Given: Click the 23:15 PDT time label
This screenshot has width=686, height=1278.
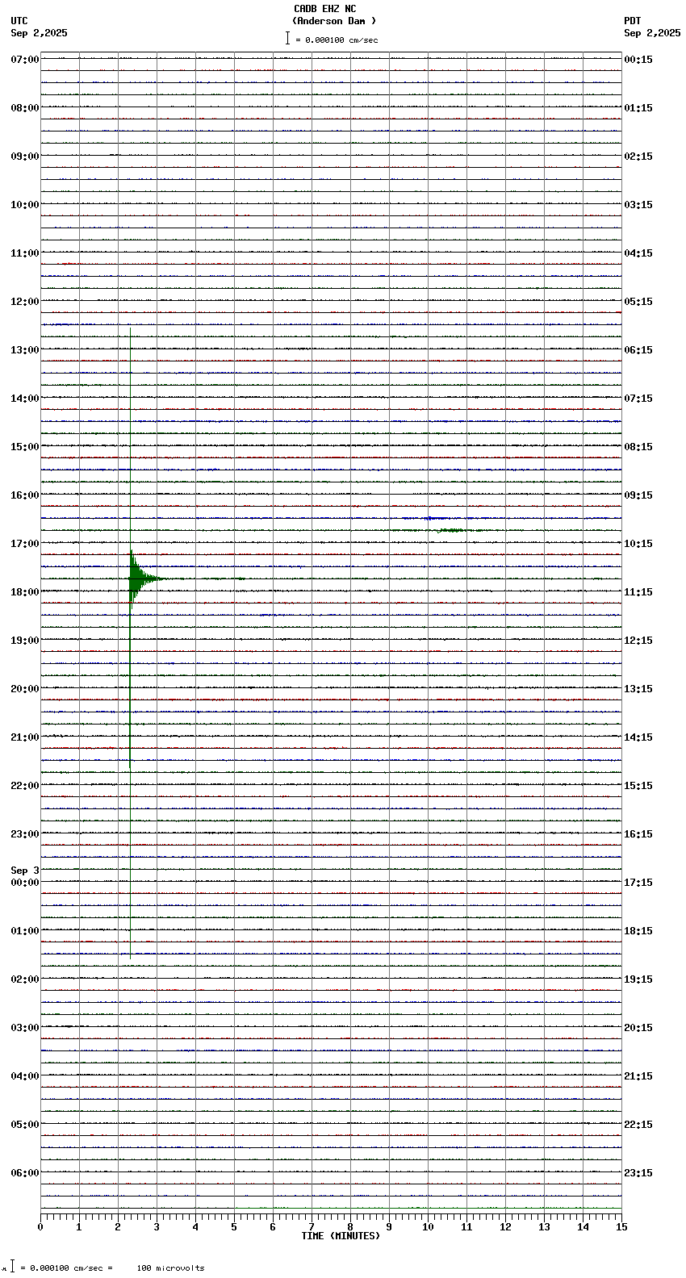Looking at the screenshot, I should [x=638, y=1173].
